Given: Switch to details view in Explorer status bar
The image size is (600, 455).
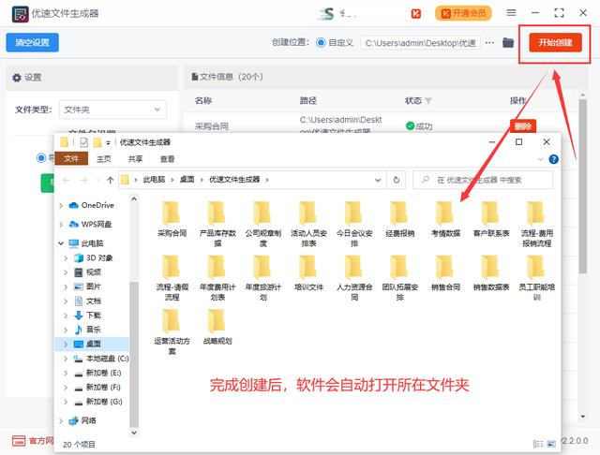Looking at the screenshot, I should pos(538,444).
